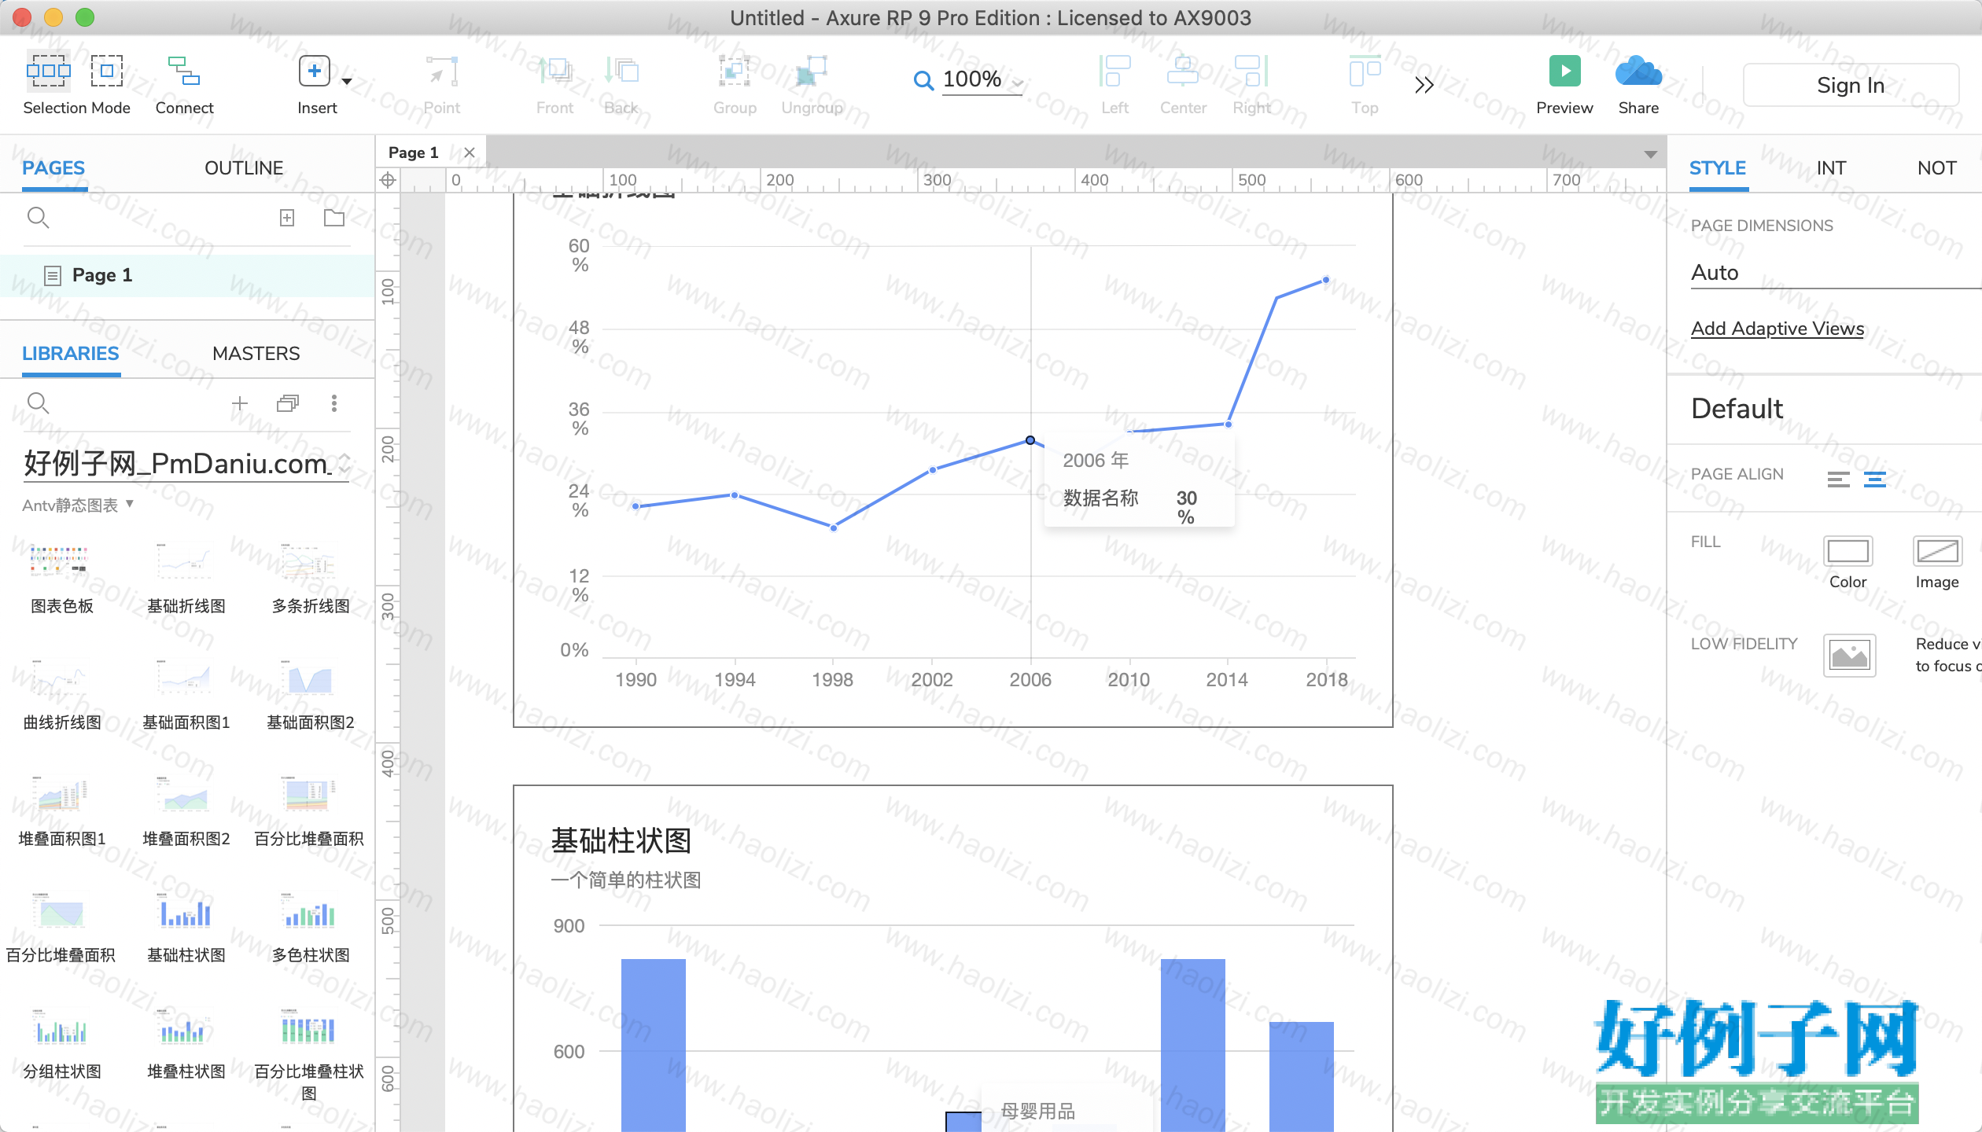This screenshot has height=1132, width=1982.
Task: Close the Page 1 canvas tab
Action: pos(470,153)
